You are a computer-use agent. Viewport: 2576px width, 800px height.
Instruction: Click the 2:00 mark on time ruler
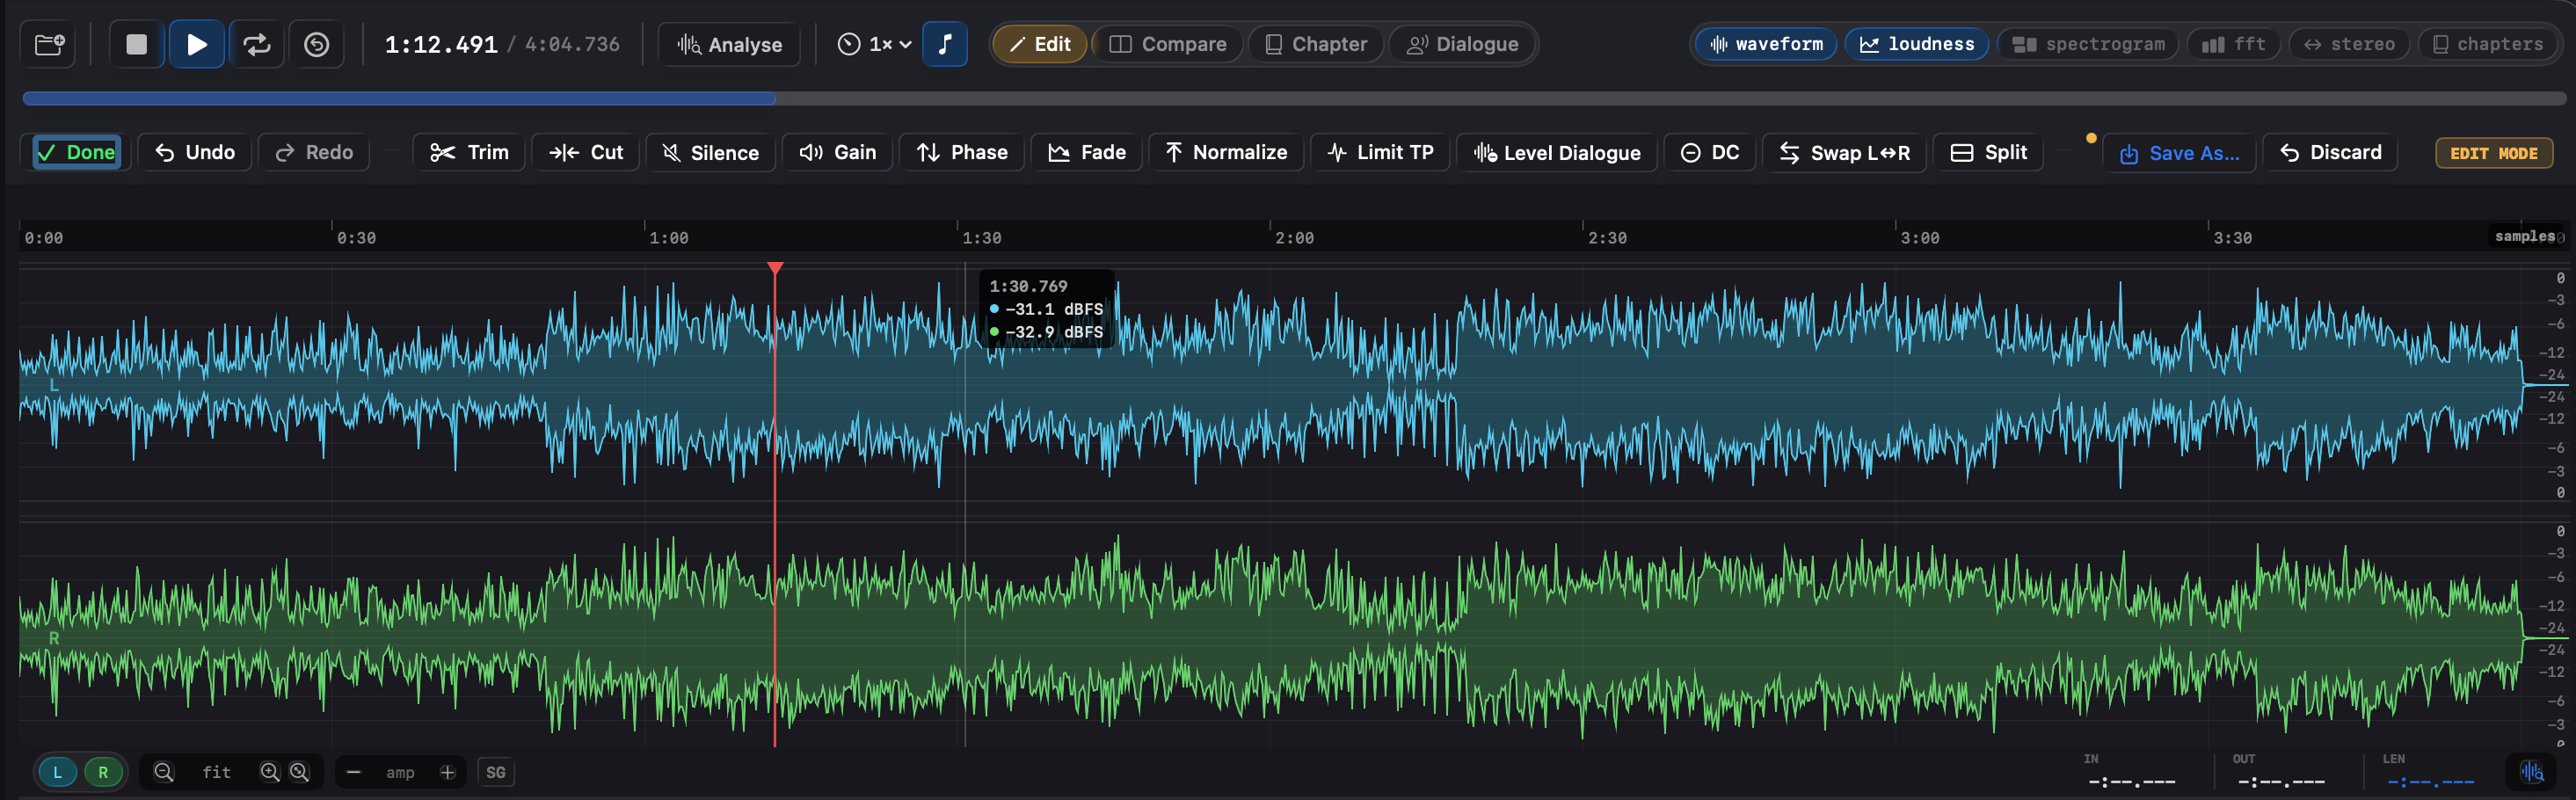coord(1294,238)
